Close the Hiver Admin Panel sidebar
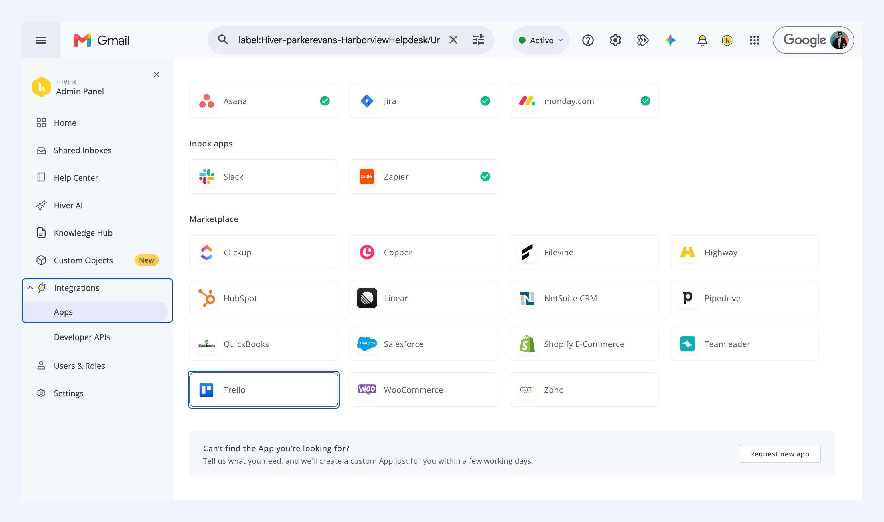 click(156, 74)
